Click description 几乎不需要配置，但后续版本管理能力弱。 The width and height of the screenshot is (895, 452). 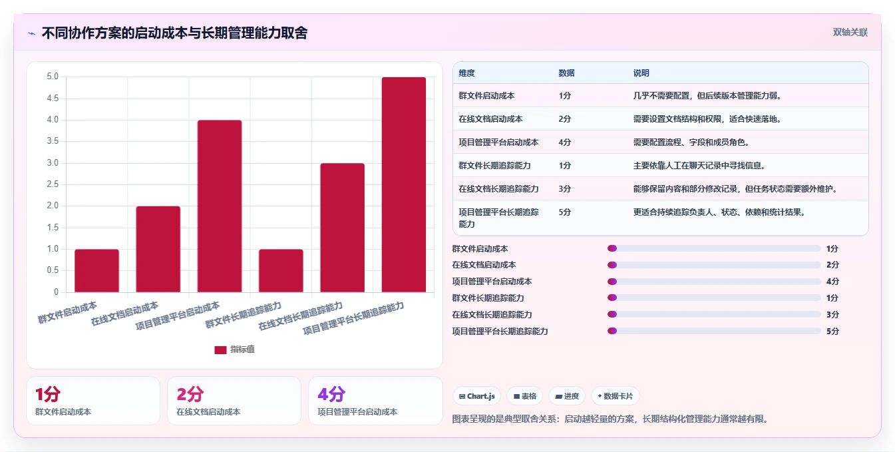[707, 96]
